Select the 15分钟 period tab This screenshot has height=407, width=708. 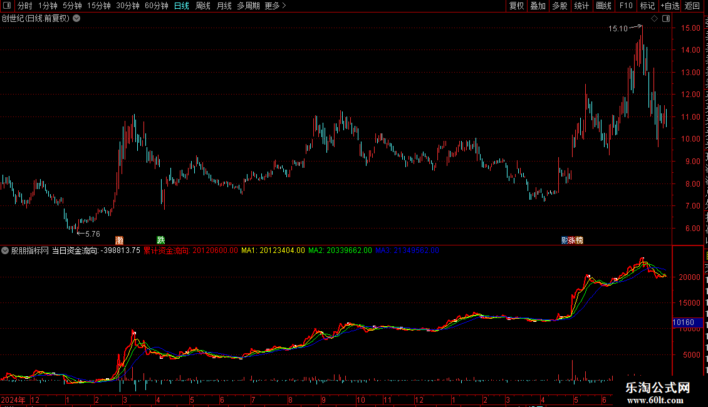pos(98,6)
